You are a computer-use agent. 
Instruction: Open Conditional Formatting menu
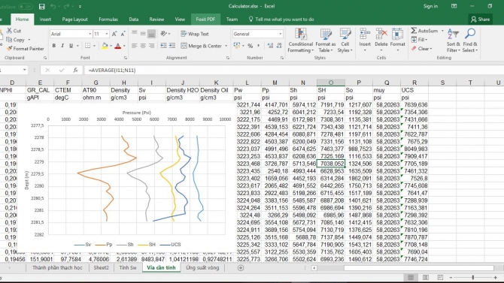[x=300, y=41]
